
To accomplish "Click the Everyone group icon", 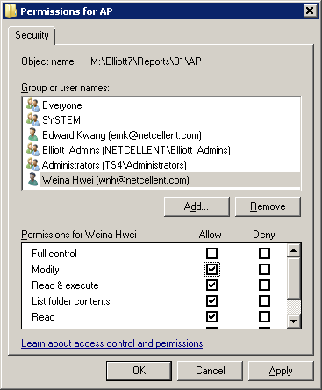I will (x=33, y=105).
